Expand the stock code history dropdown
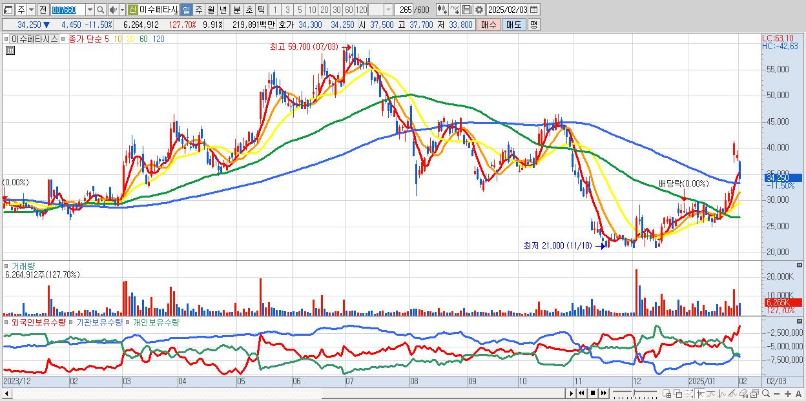This screenshot has width=806, height=401. coord(90,10)
